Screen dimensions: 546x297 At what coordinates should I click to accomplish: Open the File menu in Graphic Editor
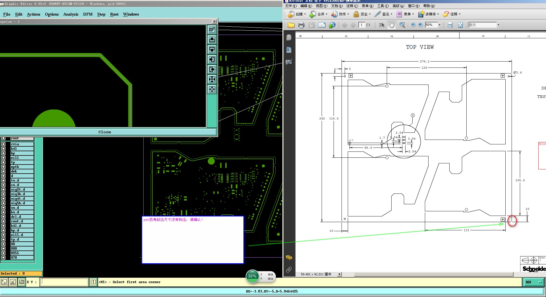(x=7, y=14)
